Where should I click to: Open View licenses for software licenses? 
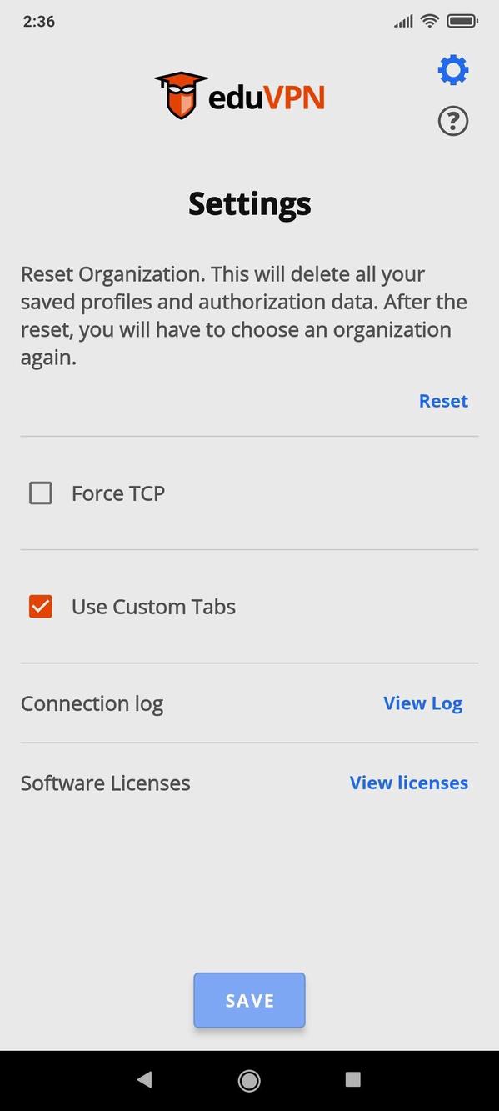[x=408, y=783]
